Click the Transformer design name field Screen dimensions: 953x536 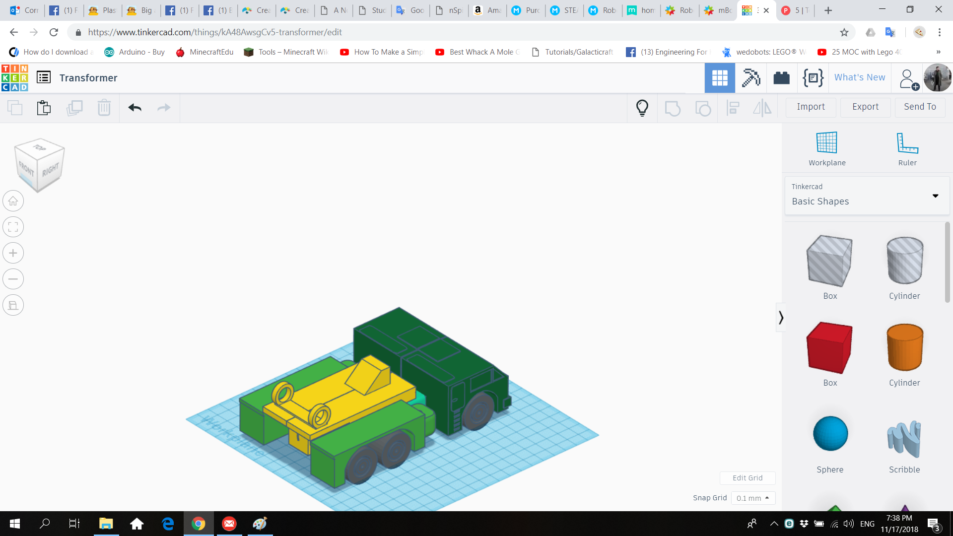[x=88, y=78]
